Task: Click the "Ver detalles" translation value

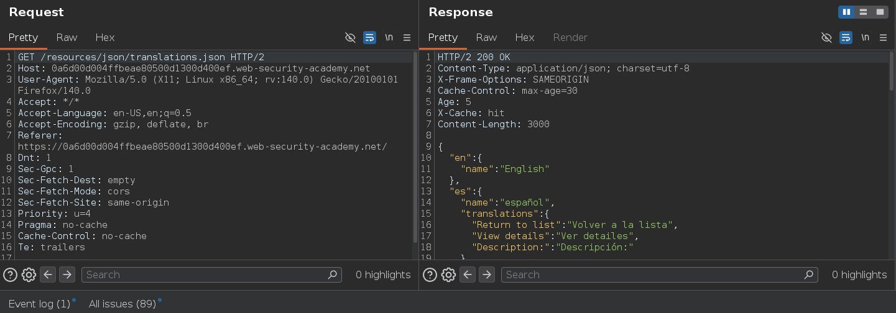Action: coord(595,236)
